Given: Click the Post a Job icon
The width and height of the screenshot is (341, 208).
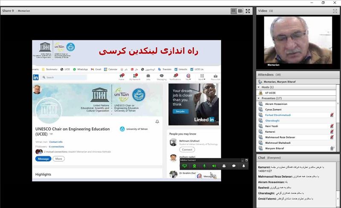Looking at the screenshot, I should tap(215, 77).
